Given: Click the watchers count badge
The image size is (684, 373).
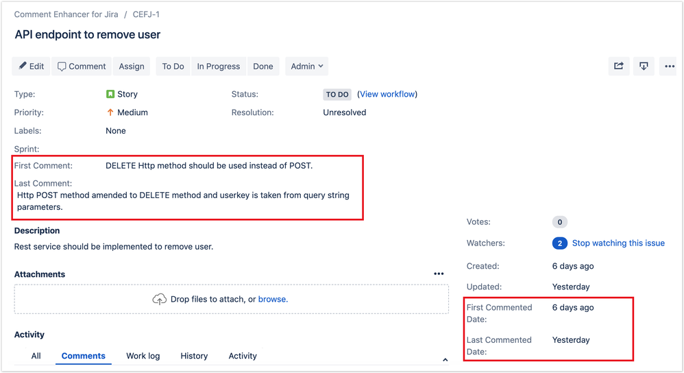Looking at the screenshot, I should tap(560, 243).
